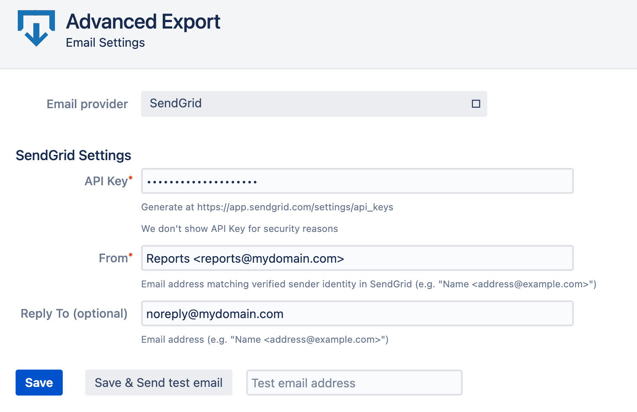The width and height of the screenshot is (637, 412).
Task: Click the API Key label
Action: click(x=109, y=181)
